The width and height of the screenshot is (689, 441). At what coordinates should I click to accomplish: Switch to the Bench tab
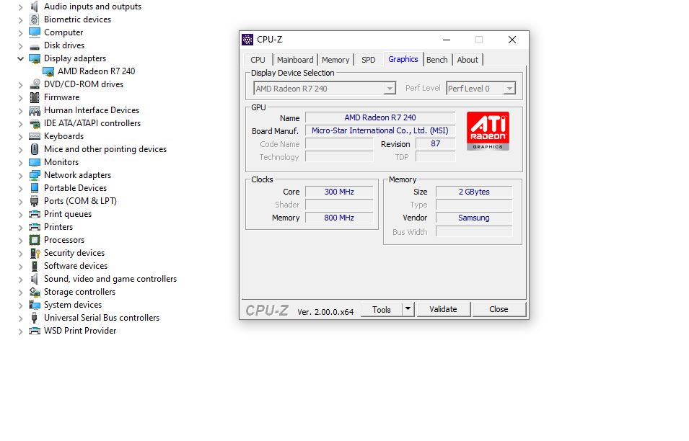[436, 60]
